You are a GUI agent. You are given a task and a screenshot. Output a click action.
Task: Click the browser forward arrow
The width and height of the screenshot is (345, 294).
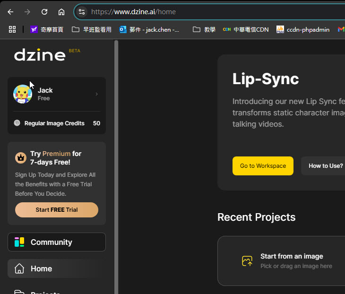[27, 12]
